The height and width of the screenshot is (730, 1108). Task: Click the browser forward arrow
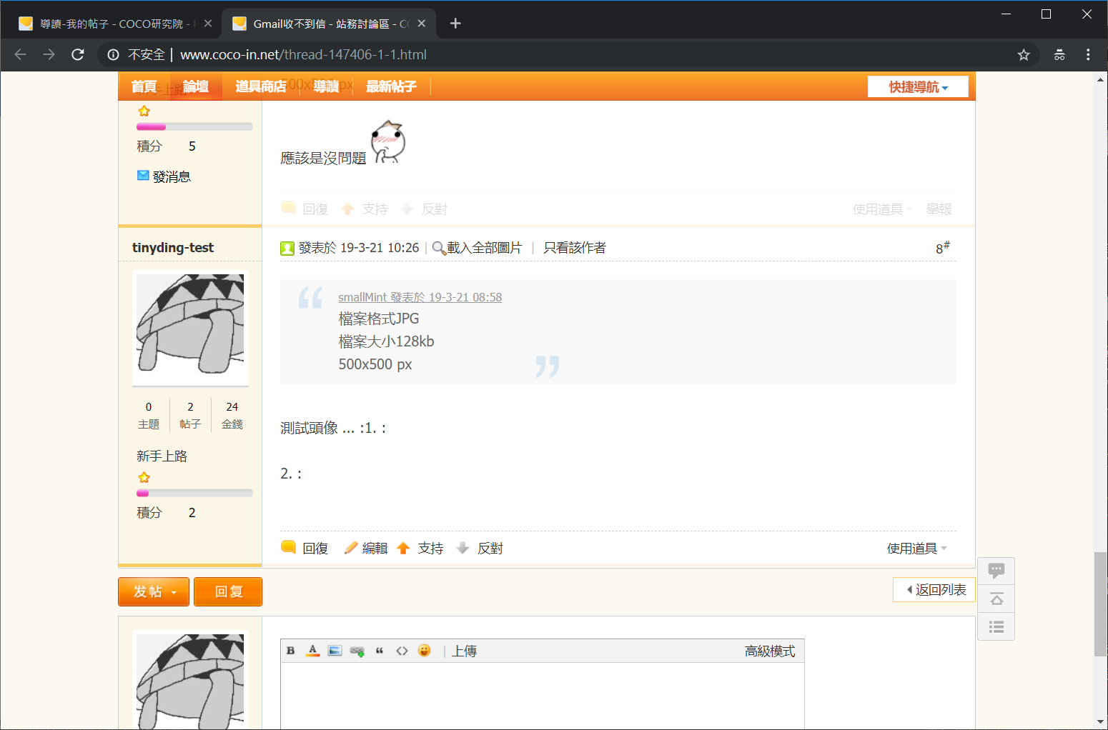coord(49,54)
